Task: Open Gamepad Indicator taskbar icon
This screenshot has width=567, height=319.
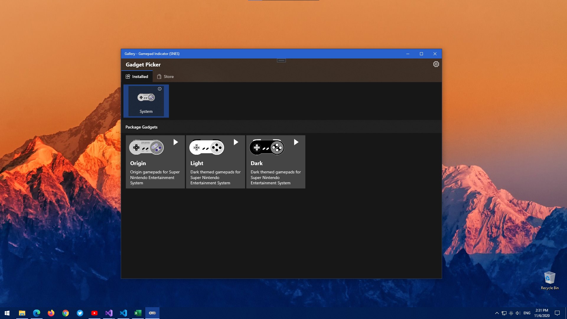Action: click(152, 313)
